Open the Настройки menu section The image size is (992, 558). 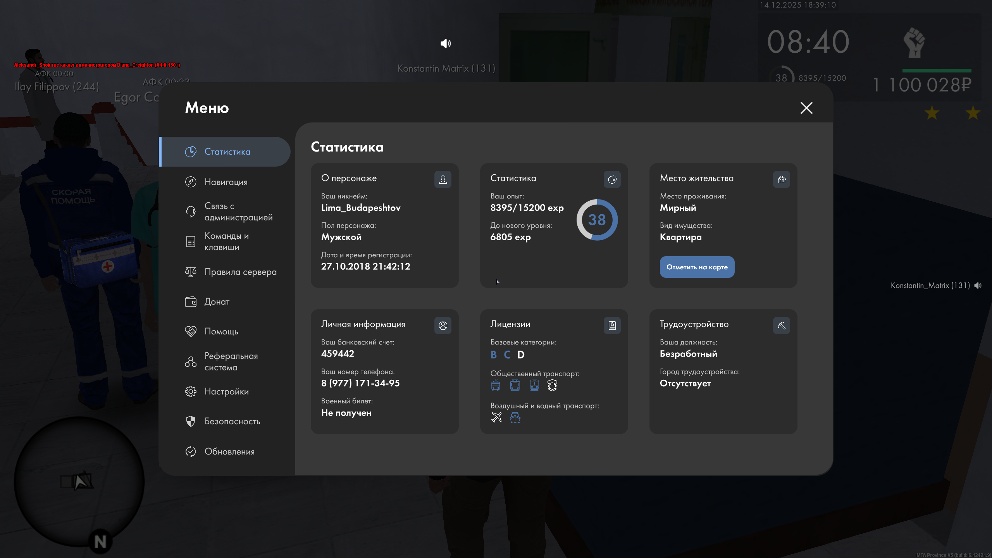[226, 391]
